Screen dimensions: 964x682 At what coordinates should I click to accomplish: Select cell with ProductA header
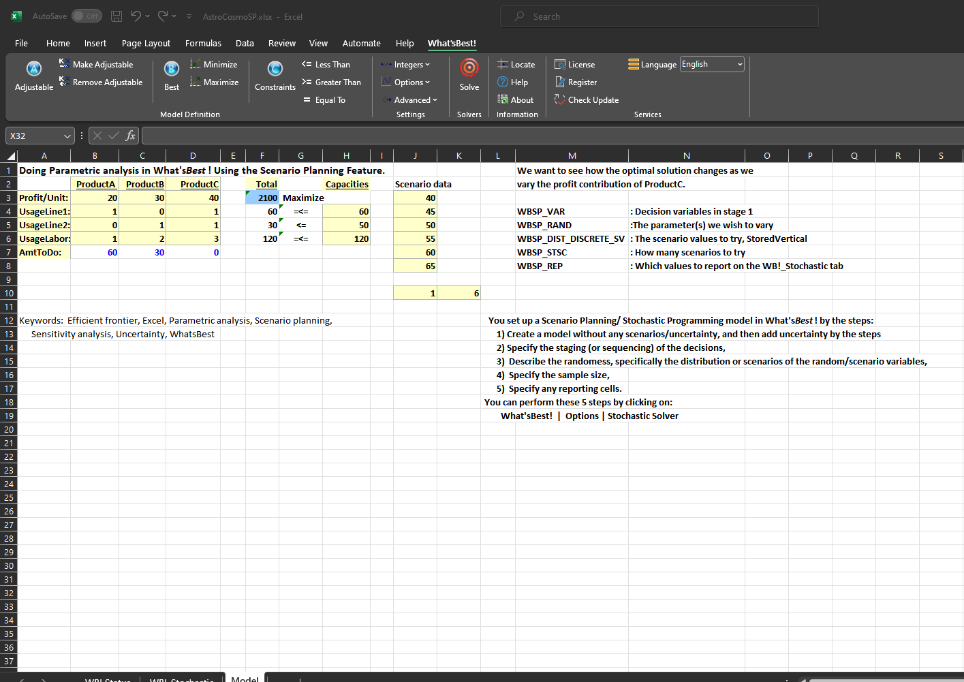pyautogui.click(x=95, y=184)
